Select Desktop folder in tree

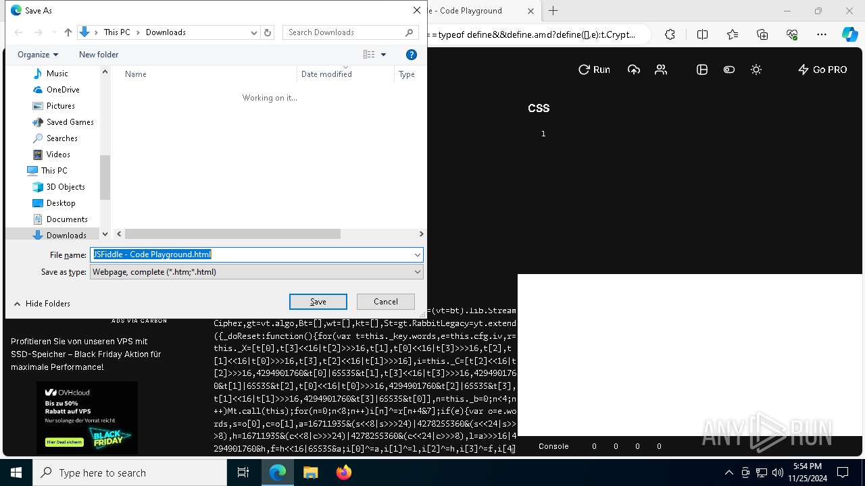tap(61, 203)
